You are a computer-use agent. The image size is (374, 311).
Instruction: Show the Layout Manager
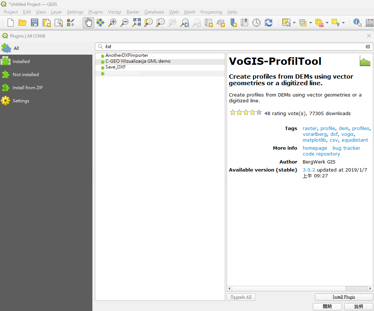59,23
